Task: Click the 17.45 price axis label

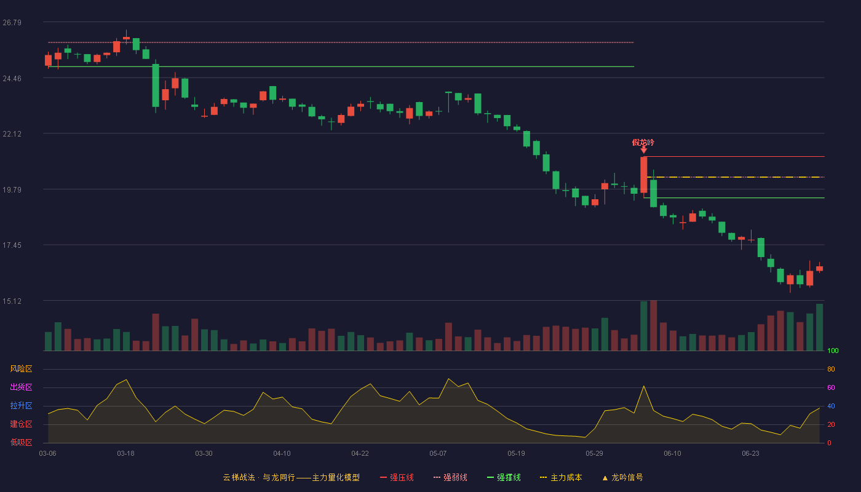Action: pyautogui.click(x=12, y=245)
